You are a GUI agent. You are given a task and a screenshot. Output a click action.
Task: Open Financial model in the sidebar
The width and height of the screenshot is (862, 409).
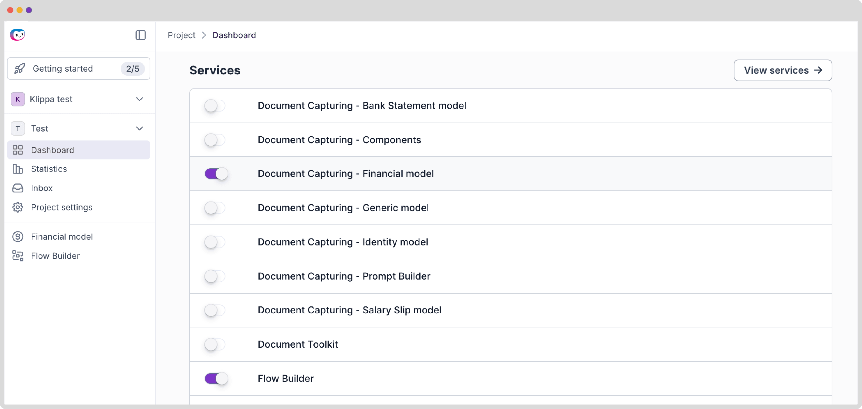point(79,237)
